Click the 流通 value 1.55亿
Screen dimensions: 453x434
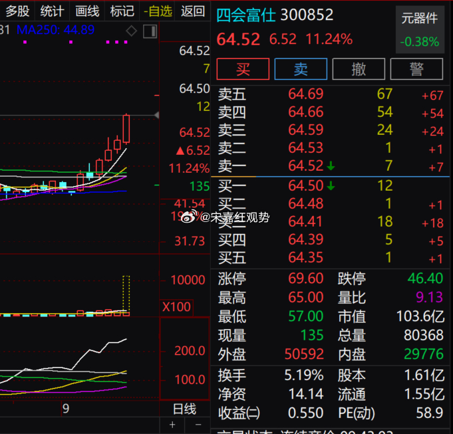(424, 394)
